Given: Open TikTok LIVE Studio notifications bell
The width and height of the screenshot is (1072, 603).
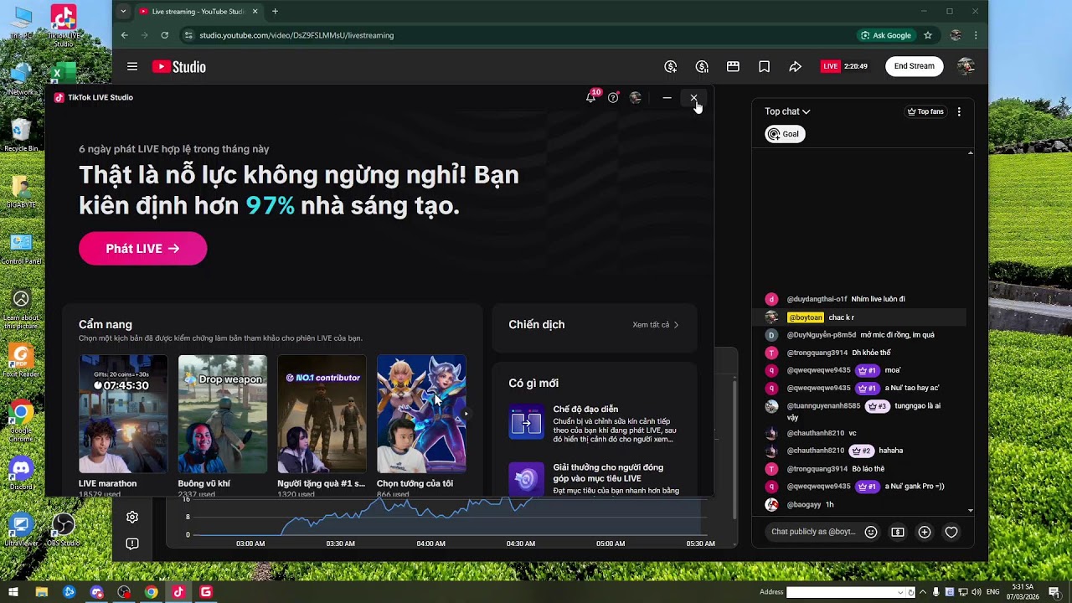Looking at the screenshot, I should click(x=591, y=97).
